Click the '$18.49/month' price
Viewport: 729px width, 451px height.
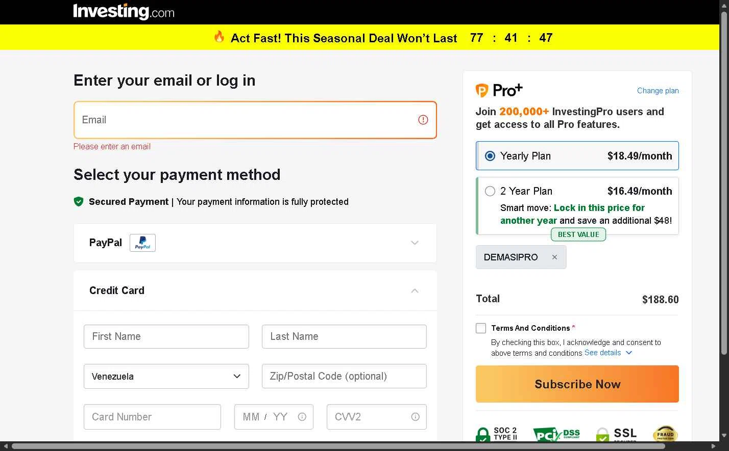(640, 156)
